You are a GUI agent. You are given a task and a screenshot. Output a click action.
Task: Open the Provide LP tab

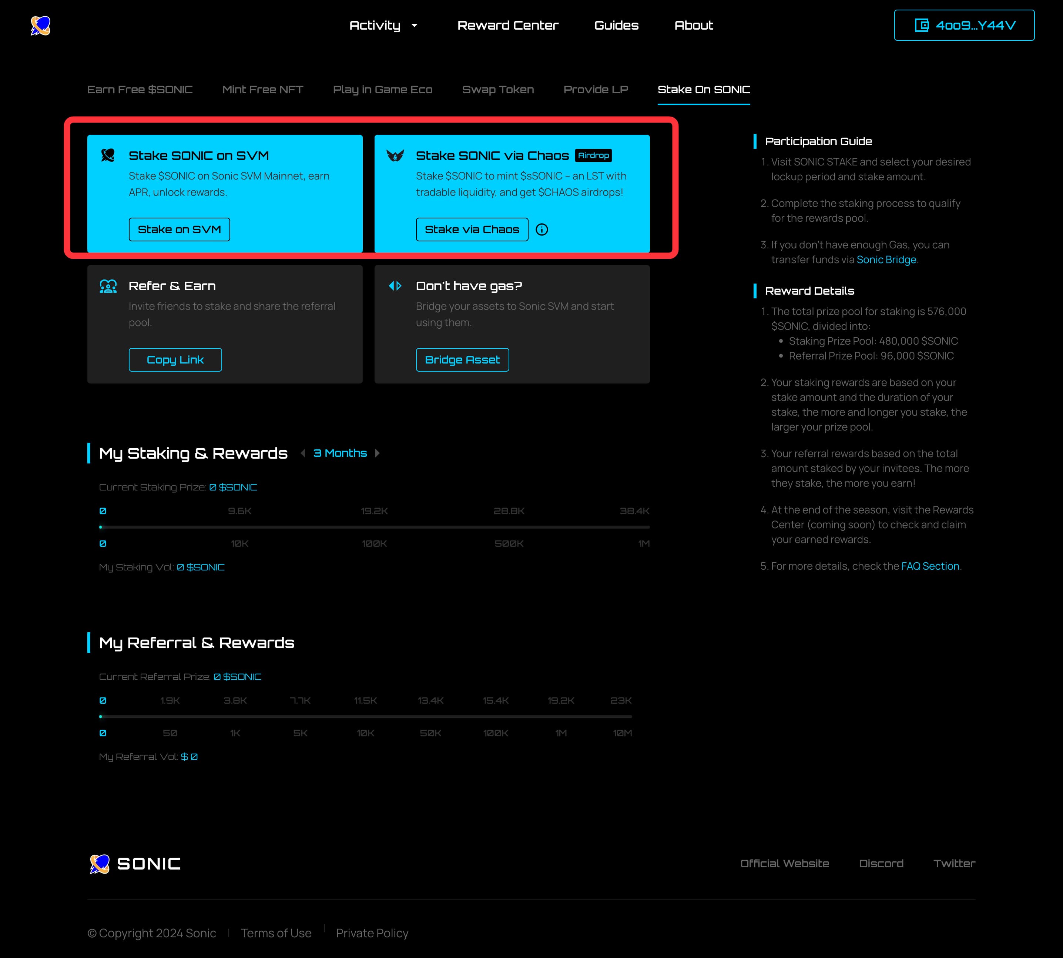coord(596,90)
